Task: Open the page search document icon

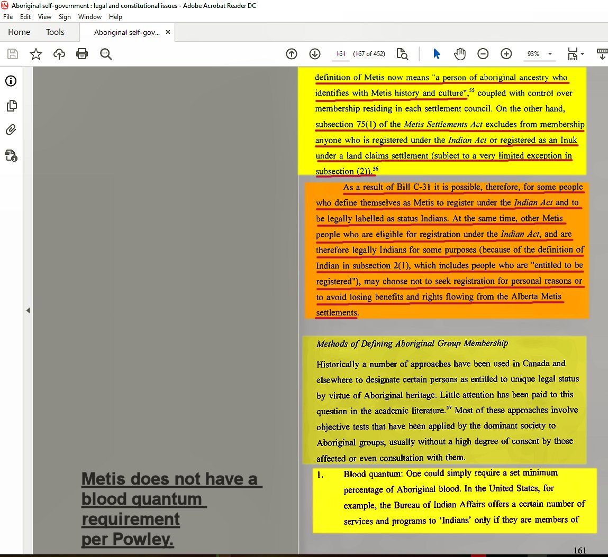Action: tap(402, 54)
